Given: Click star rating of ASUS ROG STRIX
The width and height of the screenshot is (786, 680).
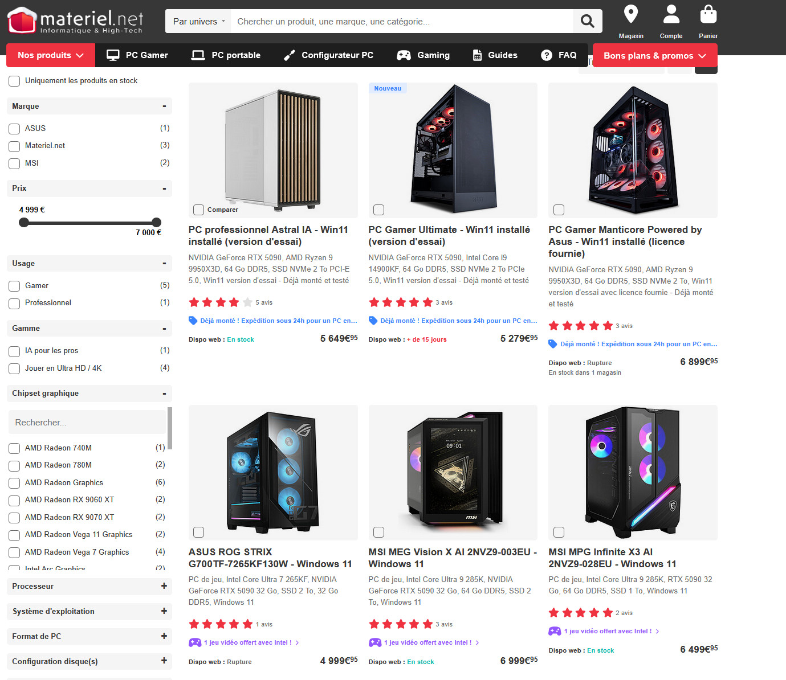Looking at the screenshot, I should pos(221,624).
